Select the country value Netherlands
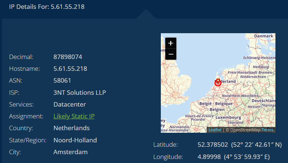288x163 pixels. point(71,128)
